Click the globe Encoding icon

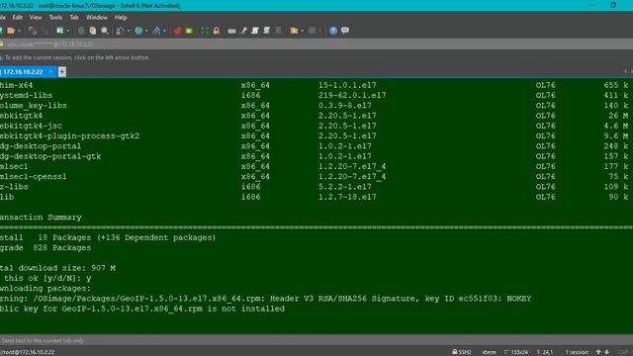(x=138, y=31)
